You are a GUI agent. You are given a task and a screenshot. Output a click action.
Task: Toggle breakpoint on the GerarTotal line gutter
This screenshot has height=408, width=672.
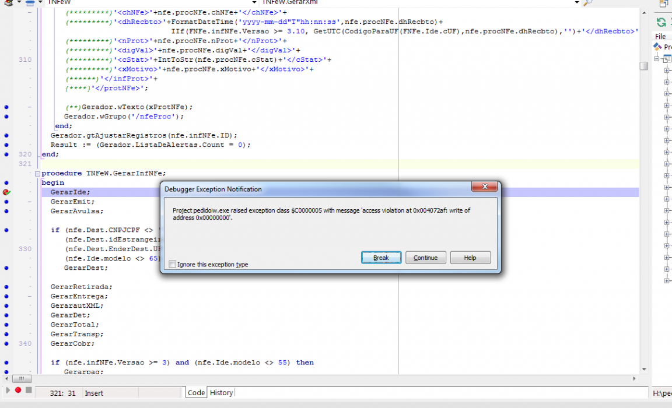(6, 325)
